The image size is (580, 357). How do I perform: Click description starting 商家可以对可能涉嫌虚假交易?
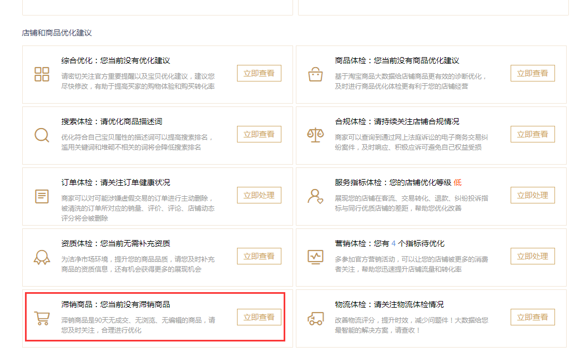[x=138, y=208]
